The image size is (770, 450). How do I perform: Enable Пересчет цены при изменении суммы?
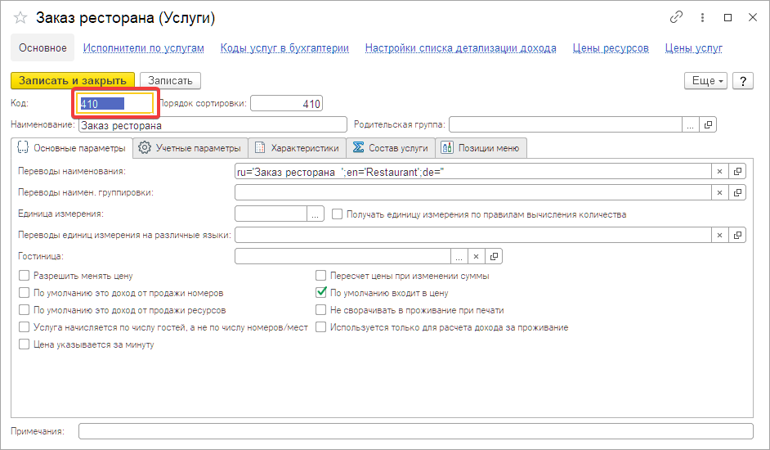click(320, 276)
